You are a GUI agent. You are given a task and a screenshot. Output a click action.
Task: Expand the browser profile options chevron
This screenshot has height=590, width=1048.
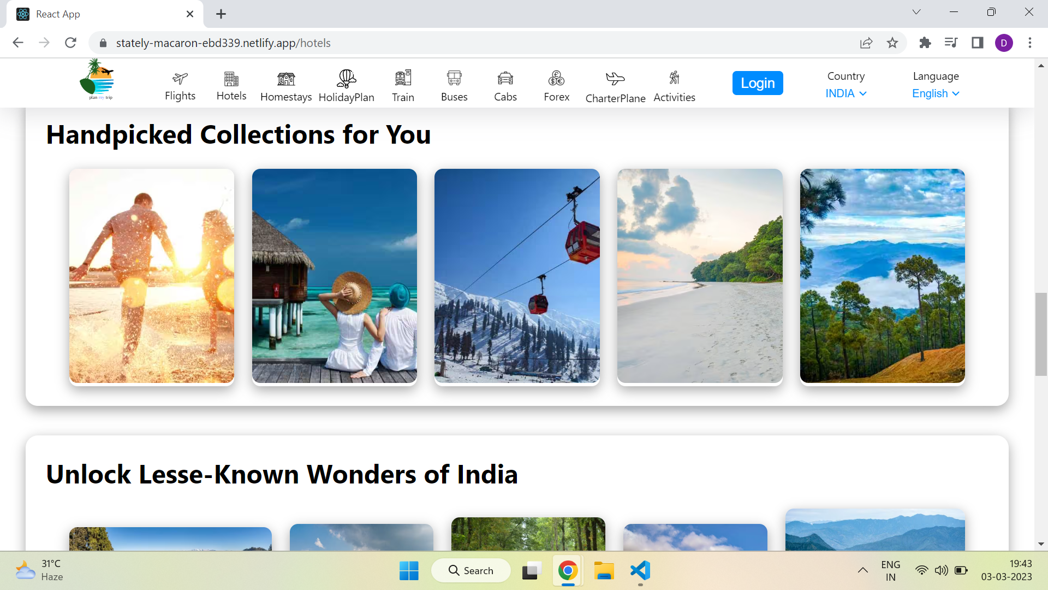916,11
